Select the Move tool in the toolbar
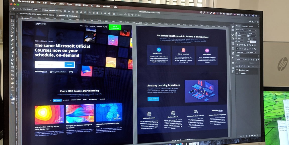 tap(11, 17)
